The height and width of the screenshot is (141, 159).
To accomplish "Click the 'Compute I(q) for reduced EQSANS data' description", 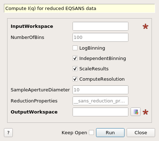I will coord(79,8).
